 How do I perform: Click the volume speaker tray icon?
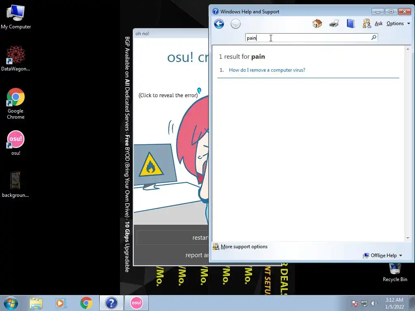374,303
